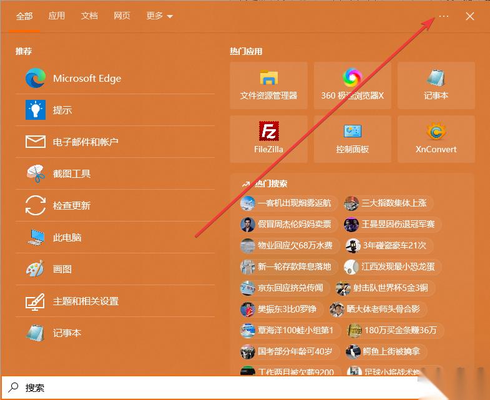Open hot search 鳄鱼上街被擒拿
The width and height of the screenshot is (490, 400).
coord(386,352)
